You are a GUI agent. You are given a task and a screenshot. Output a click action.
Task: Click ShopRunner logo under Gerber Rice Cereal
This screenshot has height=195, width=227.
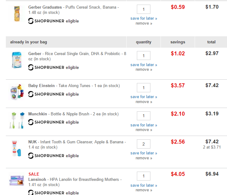tap(46, 67)
